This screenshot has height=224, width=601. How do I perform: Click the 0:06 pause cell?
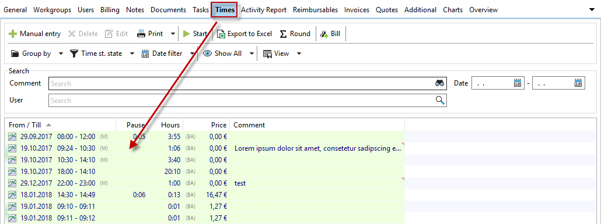(139, 195)
